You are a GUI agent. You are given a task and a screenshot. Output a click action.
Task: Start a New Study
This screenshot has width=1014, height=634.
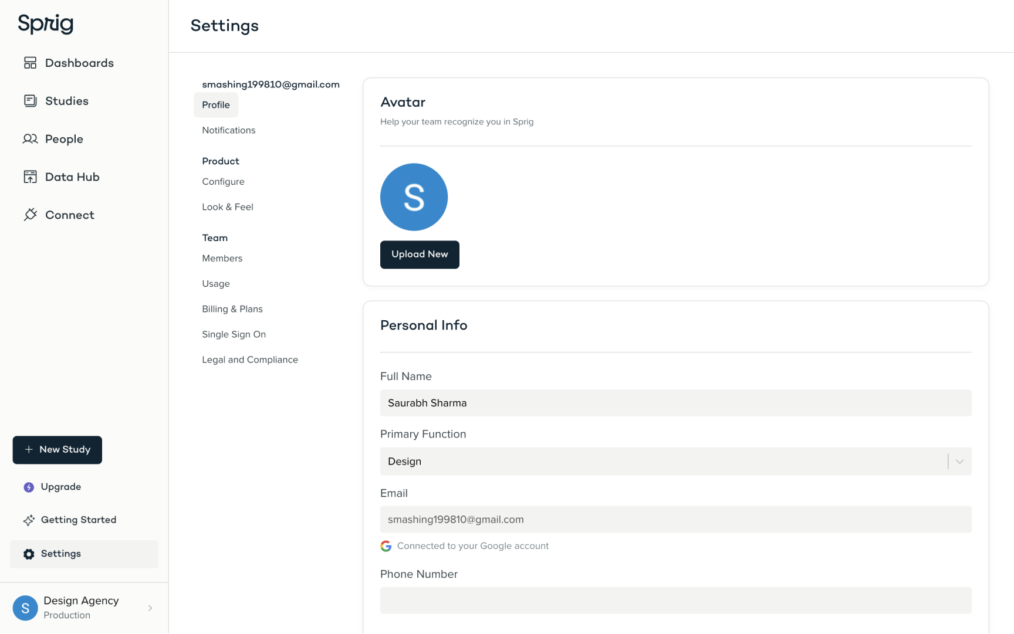[x=57, y=450]
